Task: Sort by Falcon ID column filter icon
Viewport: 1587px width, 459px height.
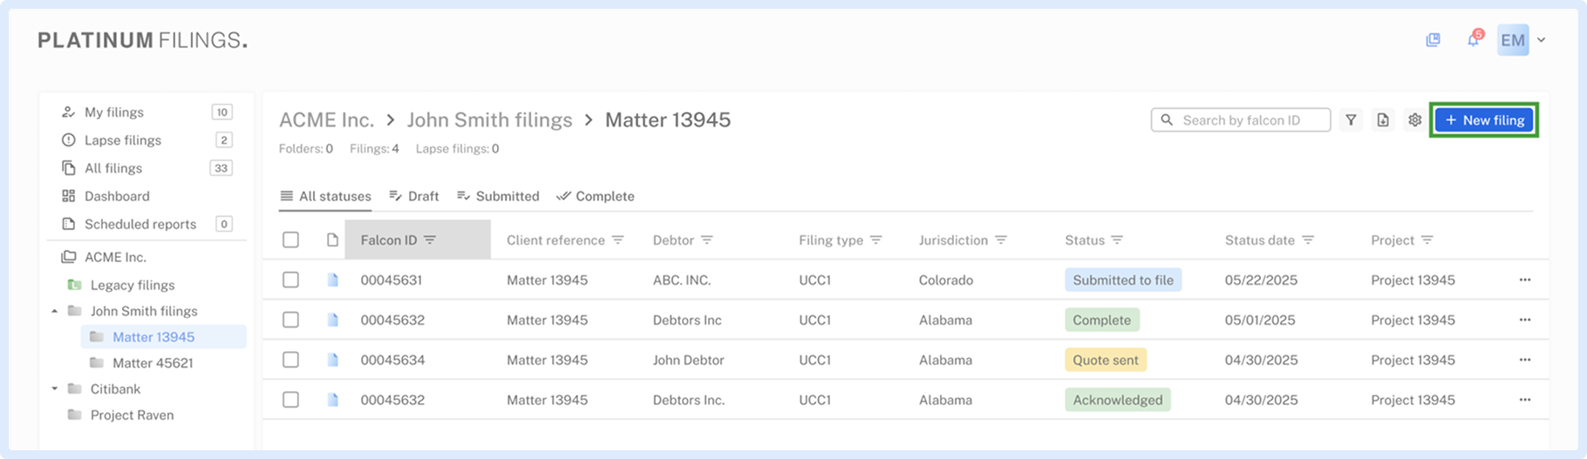Action: pyautogui.click(x=430, y=240)
